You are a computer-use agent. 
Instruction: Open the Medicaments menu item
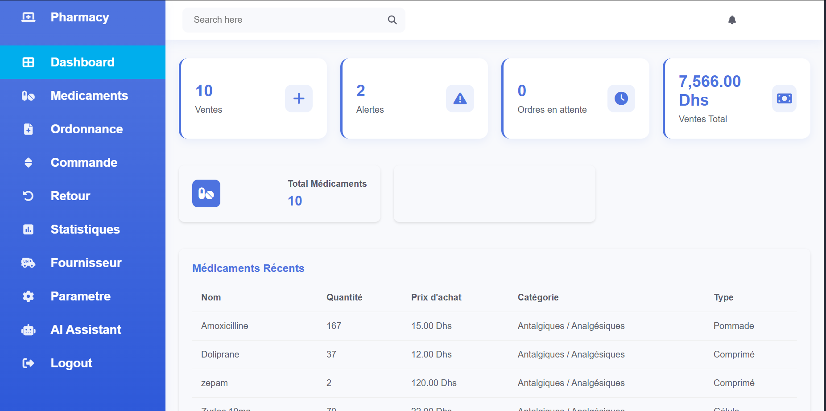89,95
